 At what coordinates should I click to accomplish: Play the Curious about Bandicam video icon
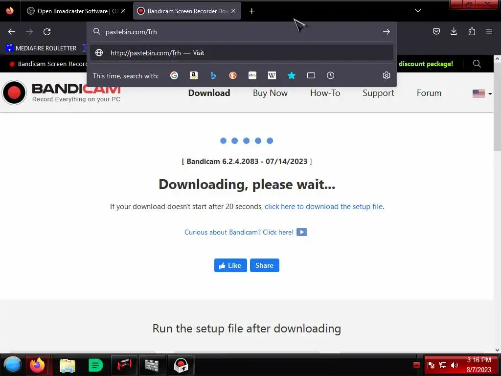tap(301, 232)
